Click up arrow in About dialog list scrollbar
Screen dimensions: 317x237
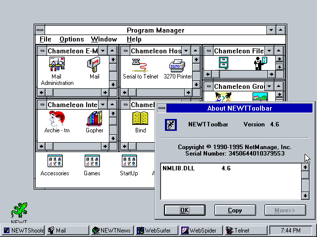[305, 167]
